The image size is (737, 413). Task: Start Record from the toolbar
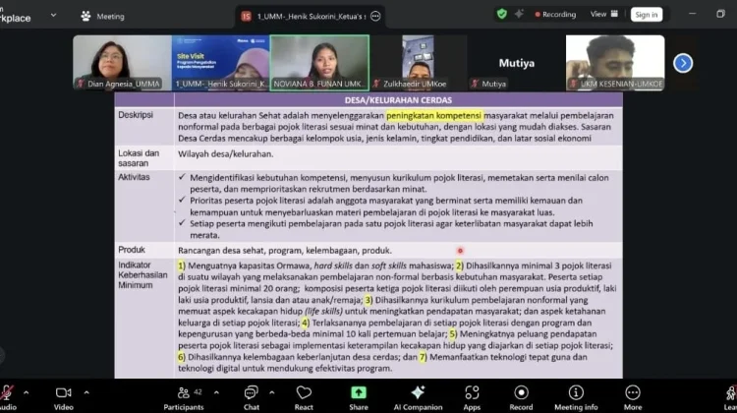[521, 397]
